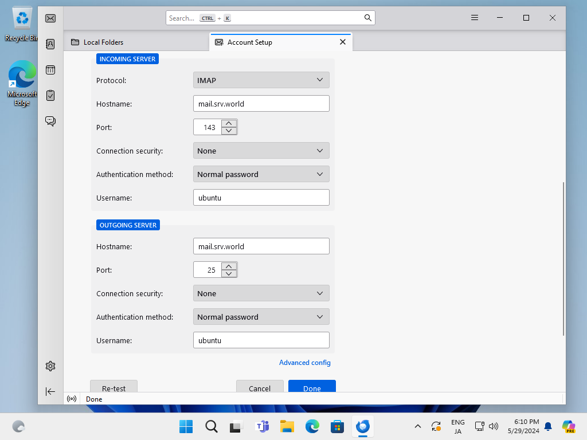Screen dimensions: 587x440
Task: Click the incoming server Hostname field
Action: 261,104
